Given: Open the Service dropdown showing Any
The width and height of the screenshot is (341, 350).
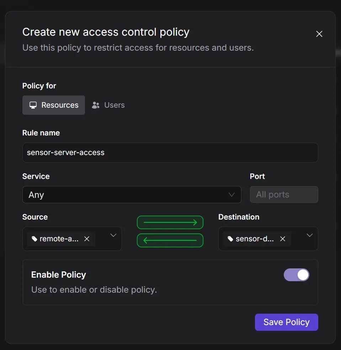Looking at the screenshot, I should (132, 195).
